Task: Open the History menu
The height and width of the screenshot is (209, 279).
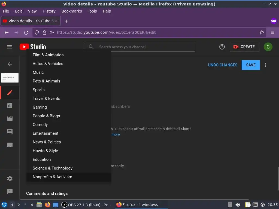Action: (x=49, y=11)
